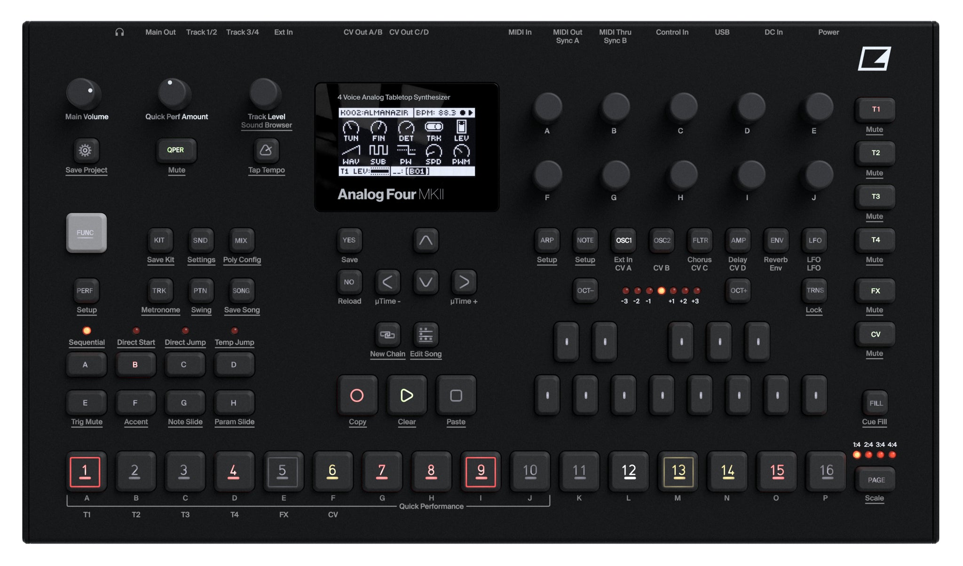Open the ARP Setup parameter page

pyautogui.click(x=547, y=240)
